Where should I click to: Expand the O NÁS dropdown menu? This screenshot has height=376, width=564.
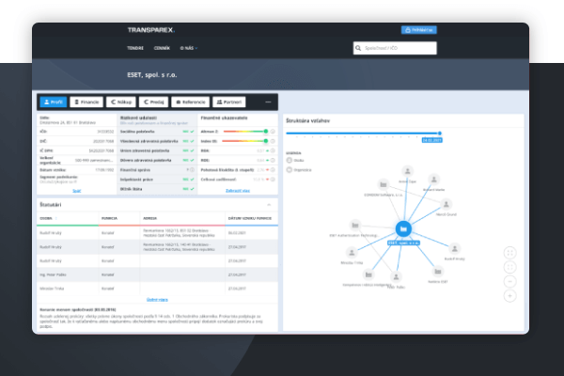click(x=189, y=48)
